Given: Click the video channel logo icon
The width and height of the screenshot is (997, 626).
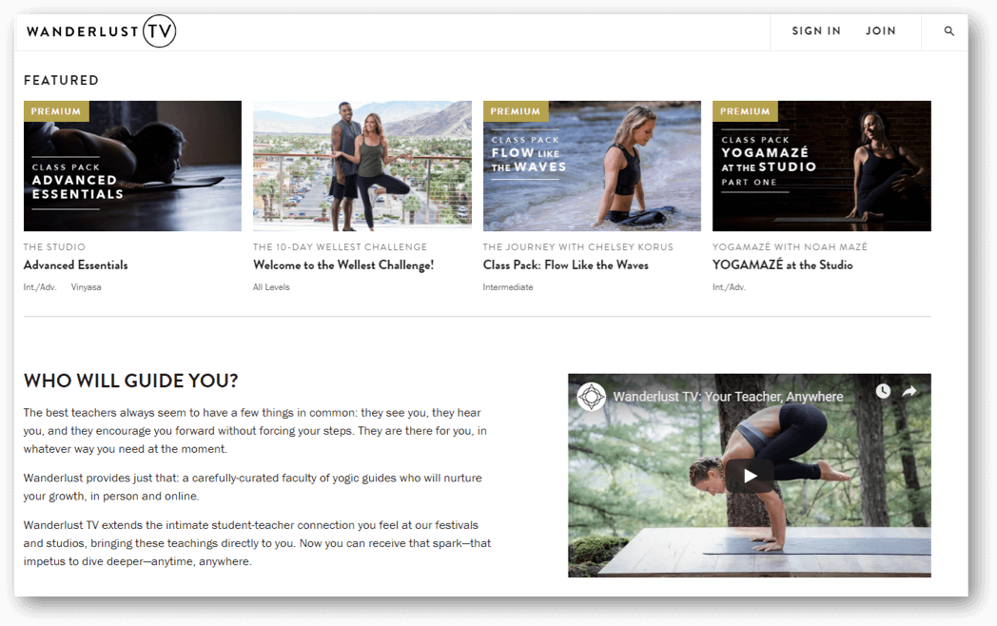Looking at the screenshot, I should [x=592, y=397].
